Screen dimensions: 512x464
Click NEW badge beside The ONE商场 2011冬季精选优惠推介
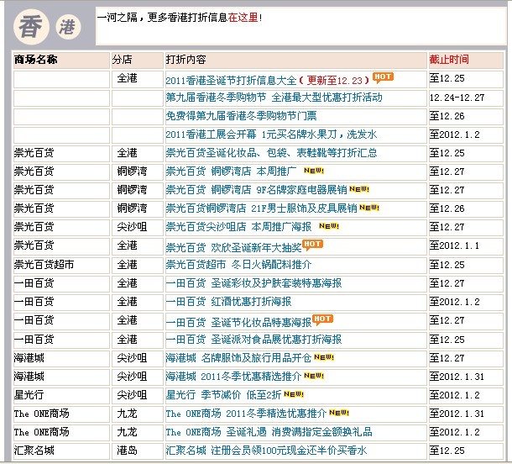pyautogui.click(x=339, y=413)
